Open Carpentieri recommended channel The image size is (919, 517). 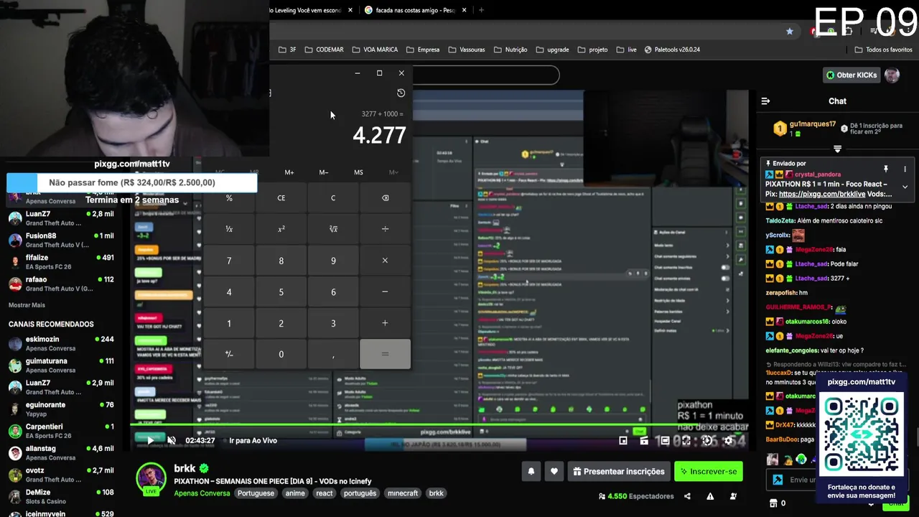click(61, 431)
